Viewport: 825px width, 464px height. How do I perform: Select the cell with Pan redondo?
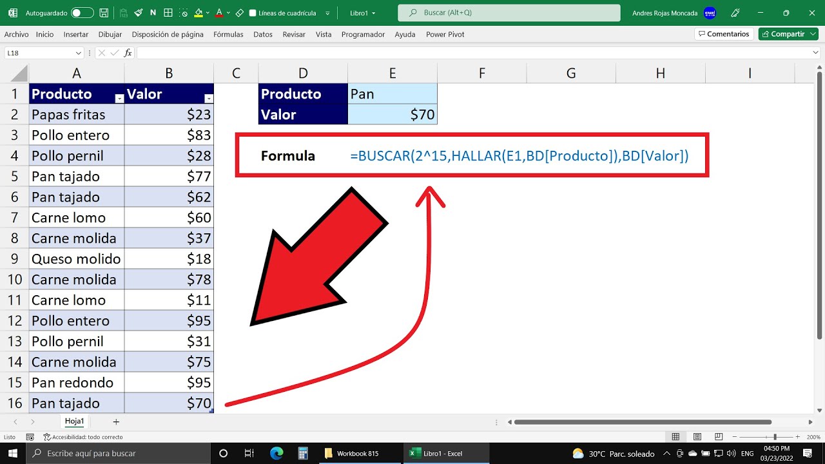(77, 383)
